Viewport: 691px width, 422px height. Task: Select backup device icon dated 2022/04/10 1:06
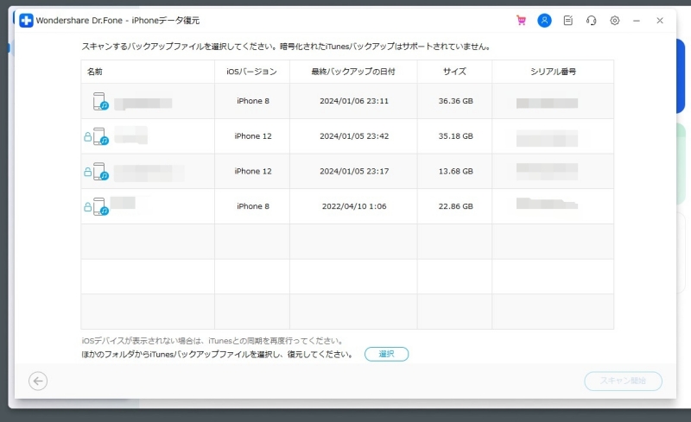(x=100, y=206)
